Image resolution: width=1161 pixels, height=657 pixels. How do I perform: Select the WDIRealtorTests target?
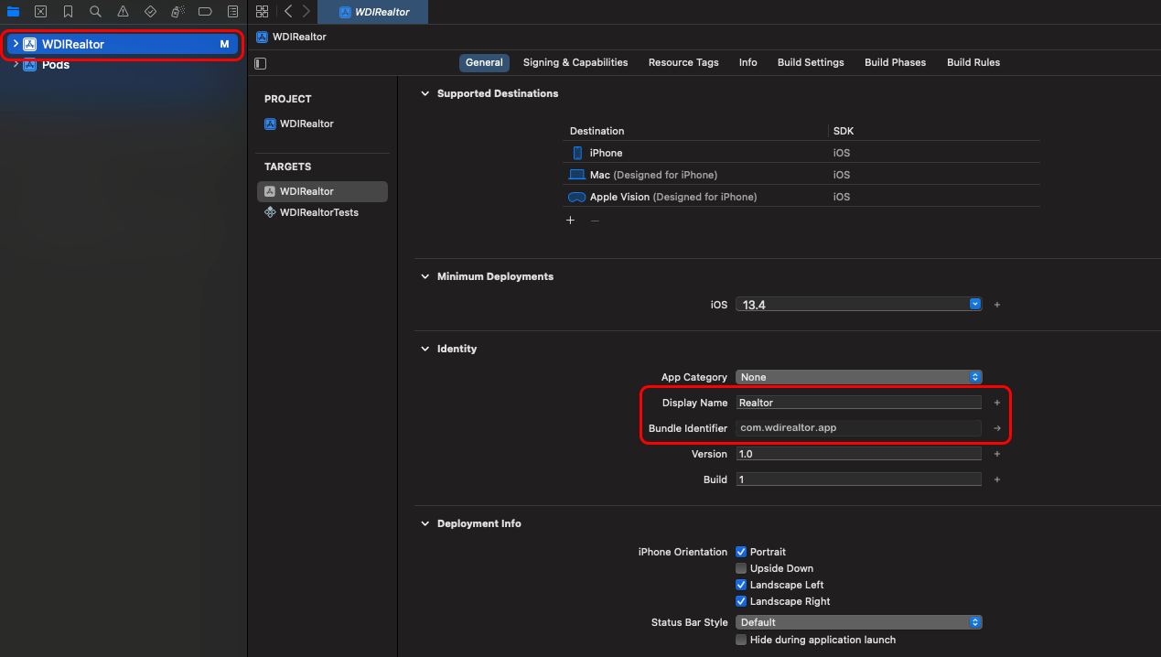(318, 212)
